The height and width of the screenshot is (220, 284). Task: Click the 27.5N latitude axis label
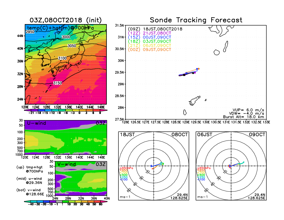119,119
